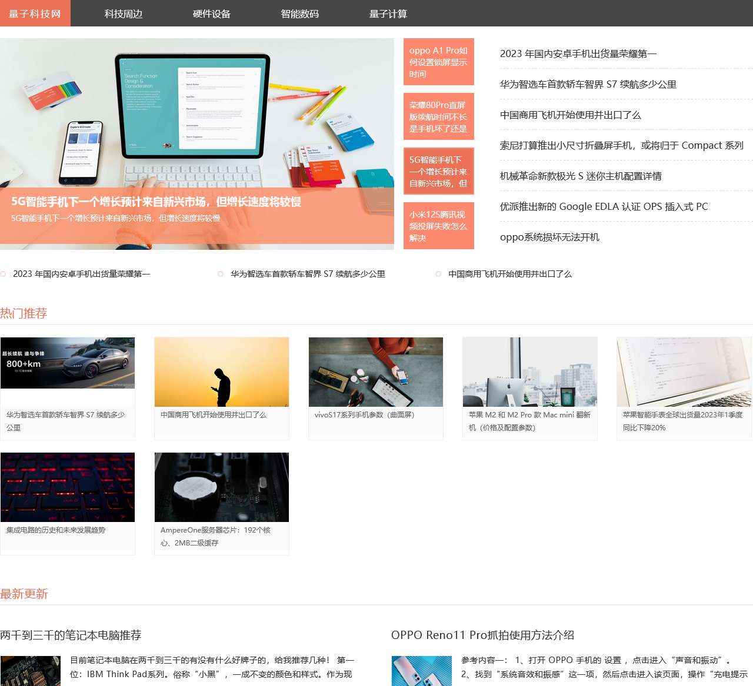
Task: Select sidebar item about 小米12S 腾讯视频投屏
Action: pyautogui.click(x=438, y=226)
